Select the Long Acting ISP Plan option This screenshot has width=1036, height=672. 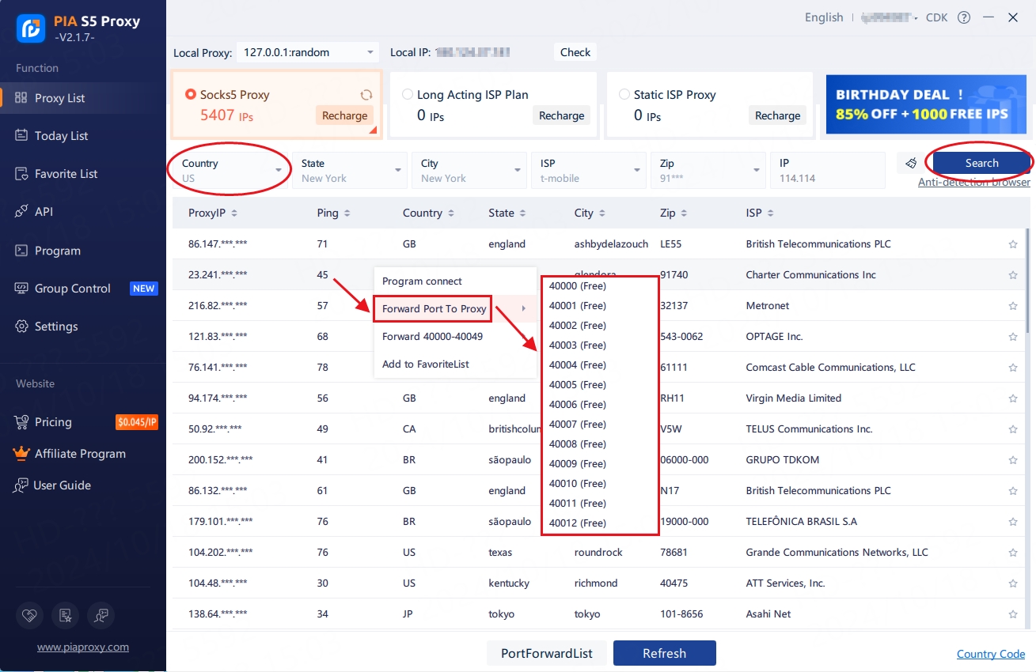tap(408, 95)
